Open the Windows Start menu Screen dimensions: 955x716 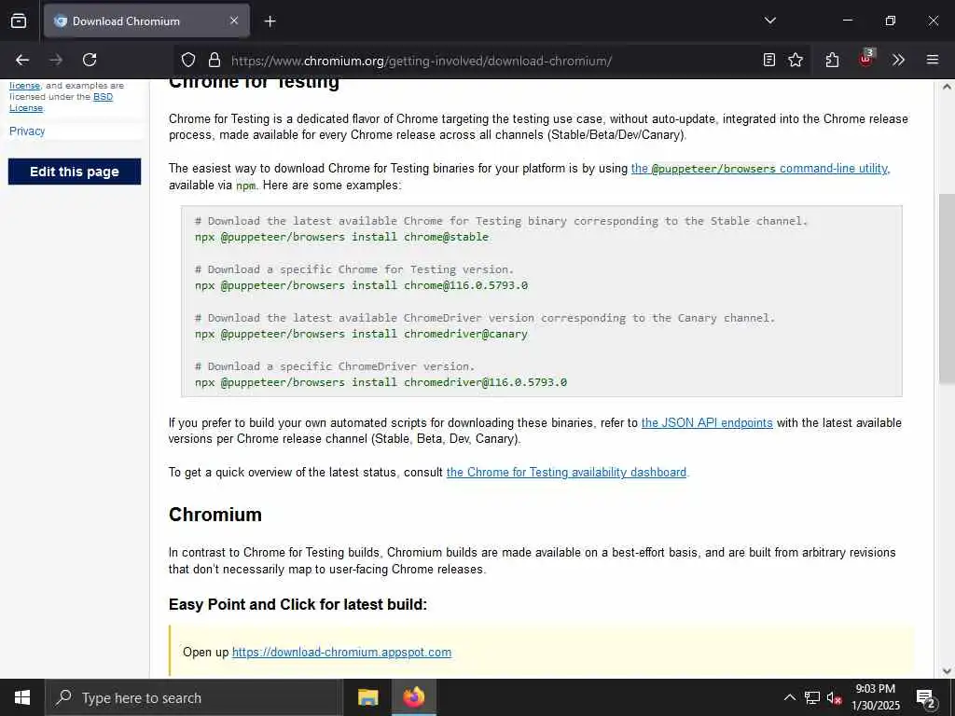pyautogui.click(x=22, y=697)
